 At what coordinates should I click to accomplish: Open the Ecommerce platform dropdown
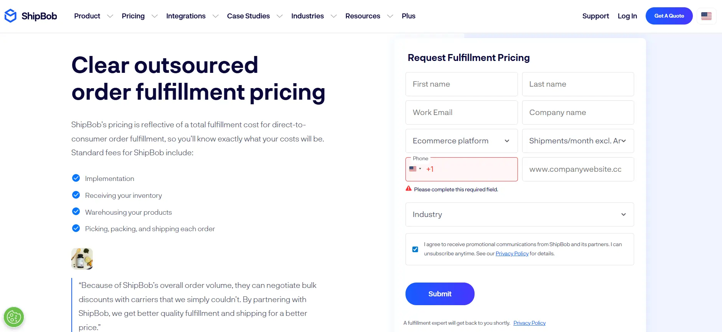[461, 141]
